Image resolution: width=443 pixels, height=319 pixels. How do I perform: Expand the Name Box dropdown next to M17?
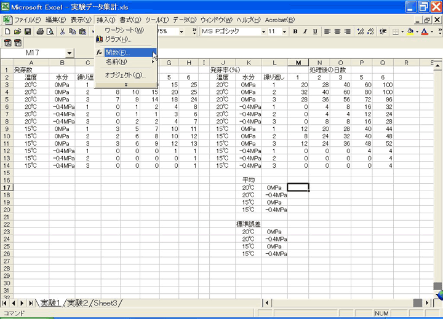(69, 53)
